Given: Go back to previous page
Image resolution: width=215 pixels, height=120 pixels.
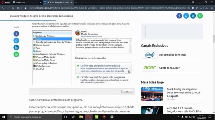Looking at the screenshot, I should (3, 8).
